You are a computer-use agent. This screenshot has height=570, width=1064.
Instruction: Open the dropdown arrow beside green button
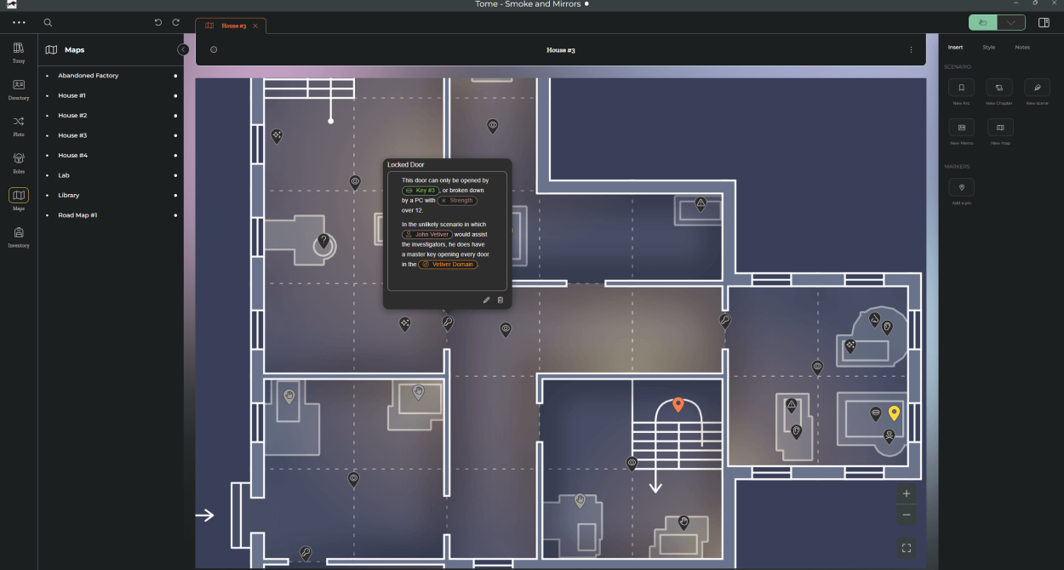tap(1011, 23)
